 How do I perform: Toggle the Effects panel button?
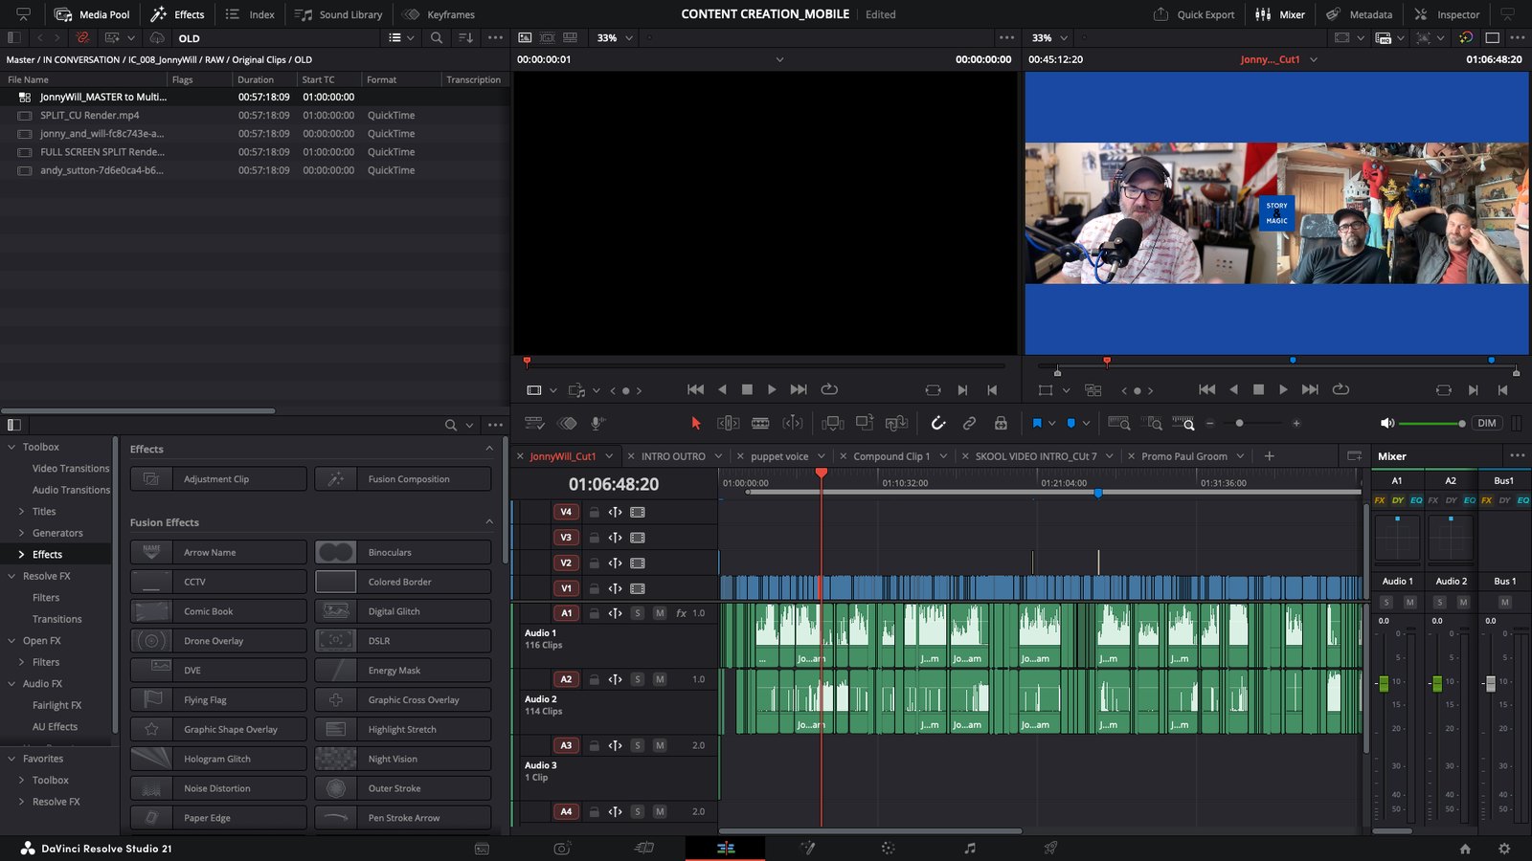coord(177,14)
